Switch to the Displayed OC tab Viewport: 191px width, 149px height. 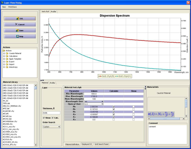tap(87, 144)
